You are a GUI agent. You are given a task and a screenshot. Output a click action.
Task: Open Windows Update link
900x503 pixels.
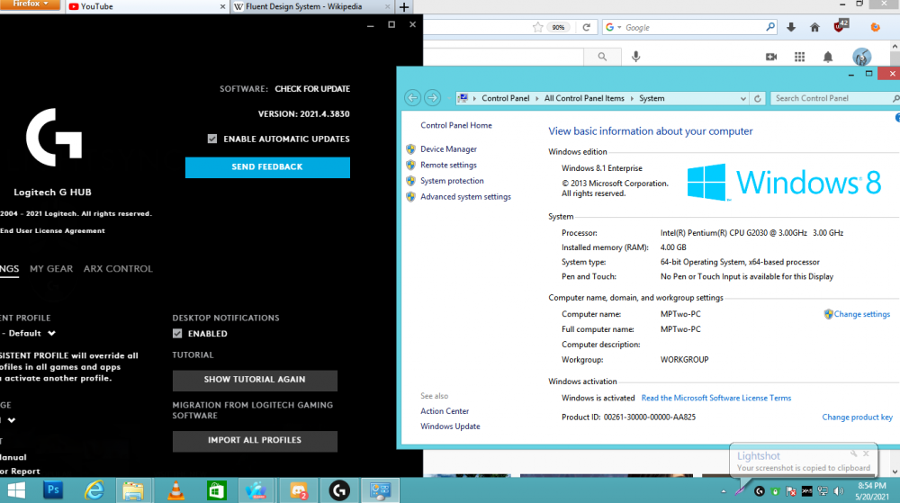450,427
